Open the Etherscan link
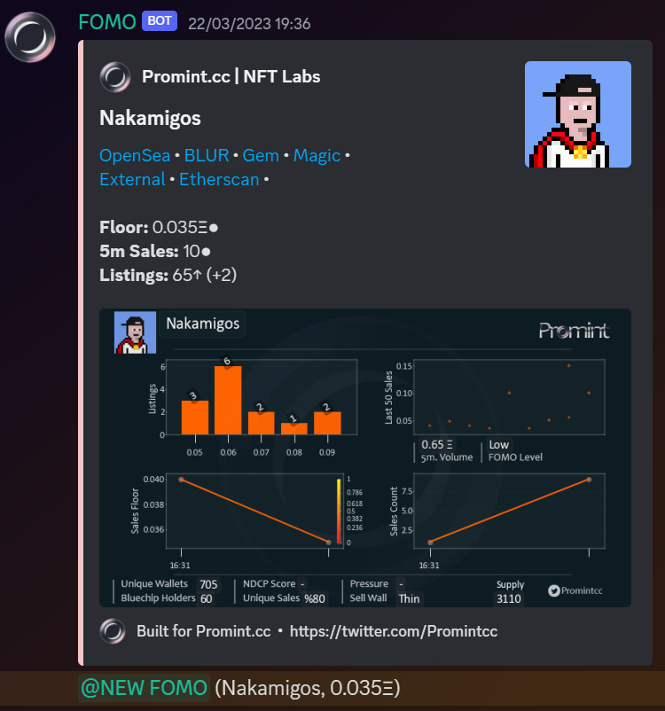 coord(219,180)
